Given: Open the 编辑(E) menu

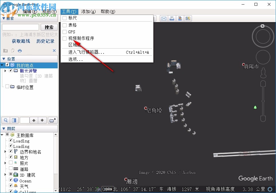Looking at the screenshot, I should 30,12.
